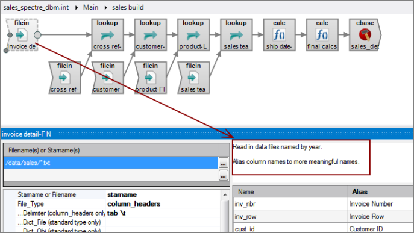This screenshot has width=414, height=233.
Task: Click the properties list scrollbar thumb
Action: coord(225,216)
